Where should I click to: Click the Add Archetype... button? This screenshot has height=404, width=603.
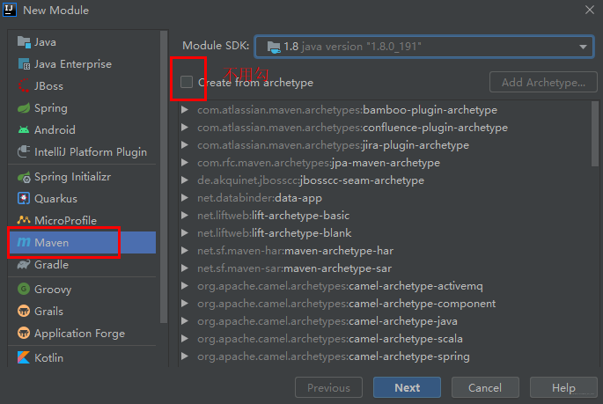543,82
